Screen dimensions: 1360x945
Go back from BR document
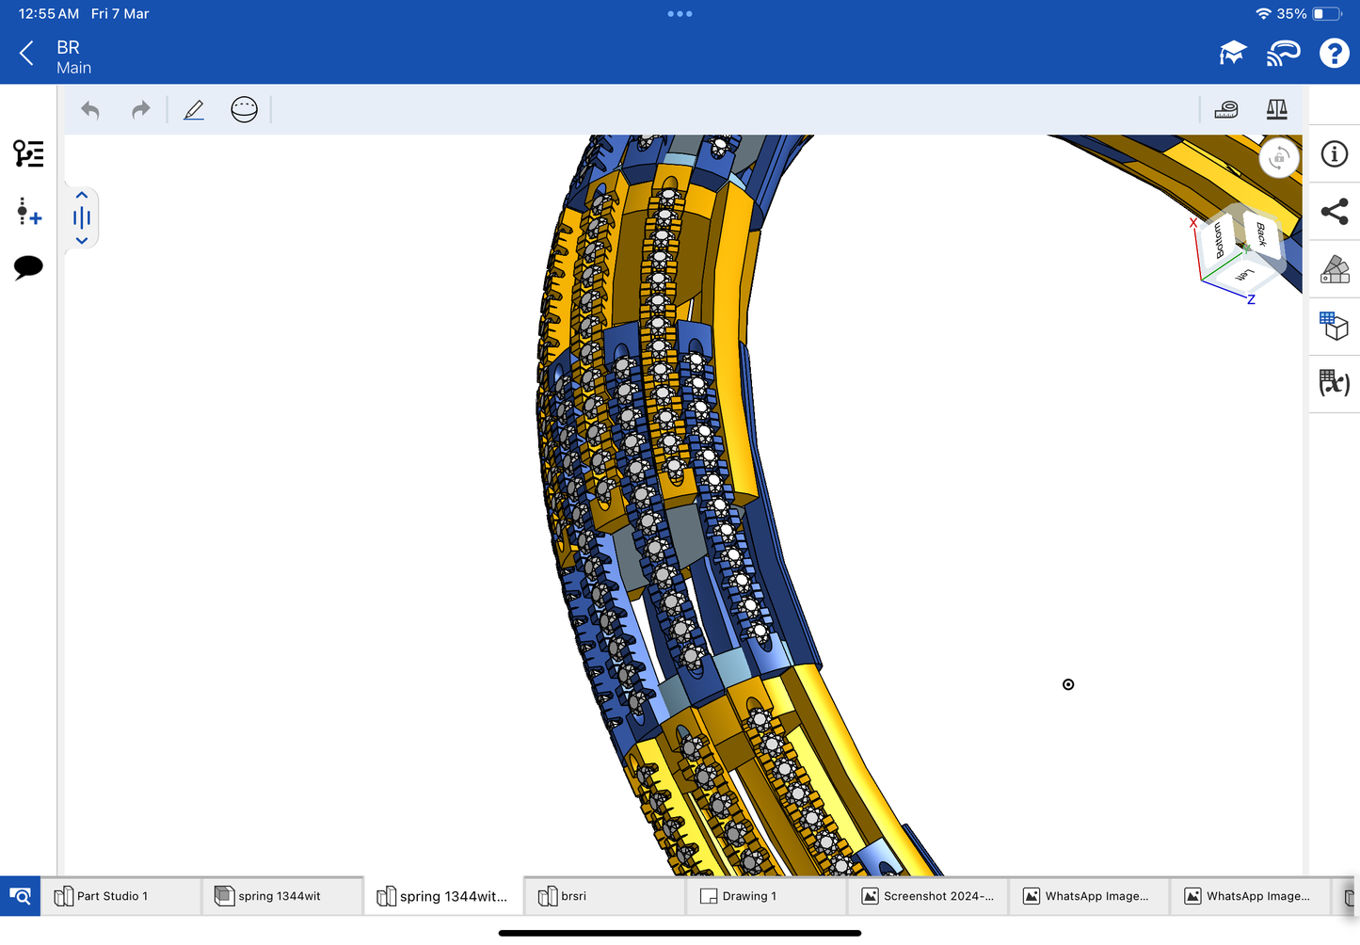(x=27, y=54)
